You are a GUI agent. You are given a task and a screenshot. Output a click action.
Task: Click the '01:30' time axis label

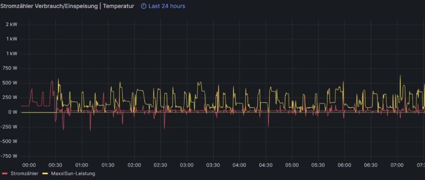pos(108,165)
